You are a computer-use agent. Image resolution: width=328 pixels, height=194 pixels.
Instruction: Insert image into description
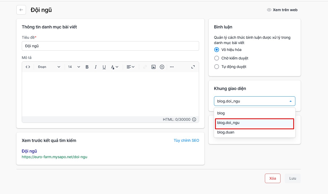click(x=153, y=67)
